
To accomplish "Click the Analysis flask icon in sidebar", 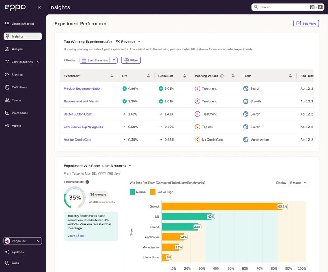I will (7, 49).
